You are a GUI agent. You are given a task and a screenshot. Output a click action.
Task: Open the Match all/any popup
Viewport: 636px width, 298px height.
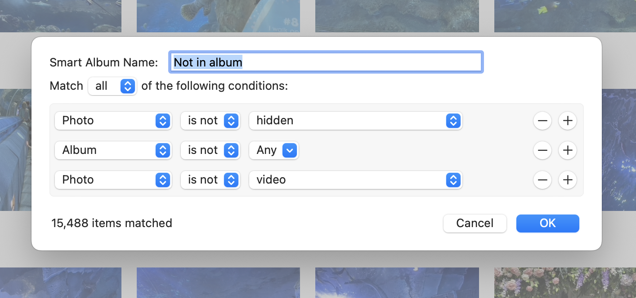click(x=112, y=86)
